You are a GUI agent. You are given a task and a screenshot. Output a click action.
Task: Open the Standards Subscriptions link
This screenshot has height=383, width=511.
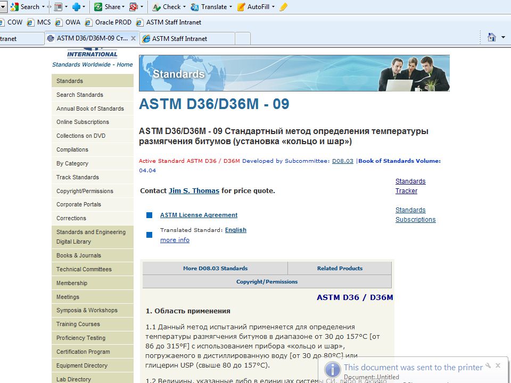tap(415, 214)
